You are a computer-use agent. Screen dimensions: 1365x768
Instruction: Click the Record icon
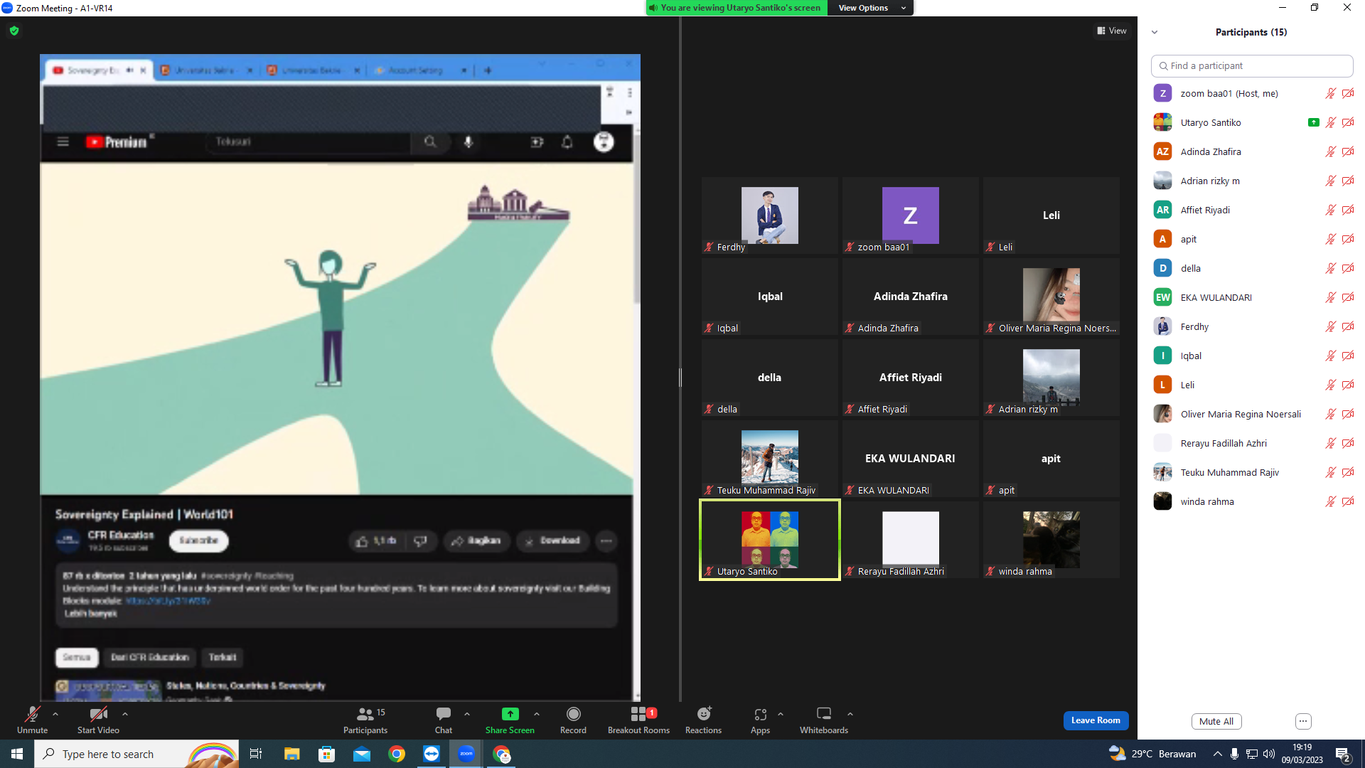coord(573,714)
